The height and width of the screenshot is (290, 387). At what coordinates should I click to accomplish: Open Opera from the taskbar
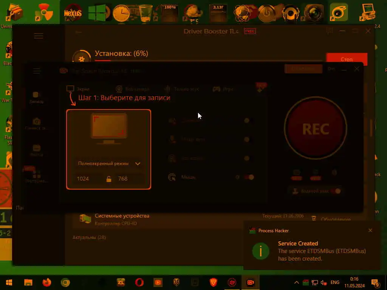139,282
